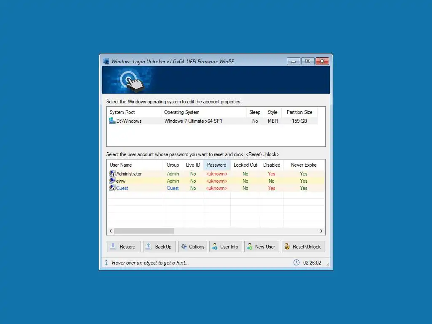Click the Operating System column header

coord(204,112)
